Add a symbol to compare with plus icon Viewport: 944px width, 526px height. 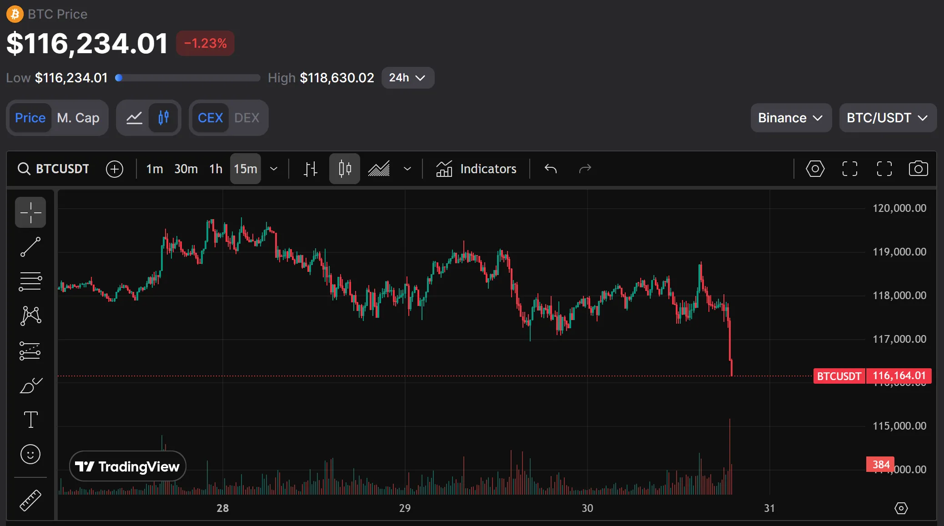[115, 169]
